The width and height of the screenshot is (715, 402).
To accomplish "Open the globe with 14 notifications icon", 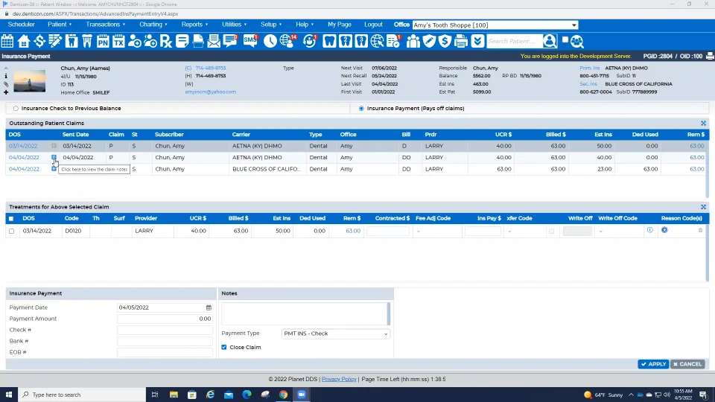I will pos(287,41).
